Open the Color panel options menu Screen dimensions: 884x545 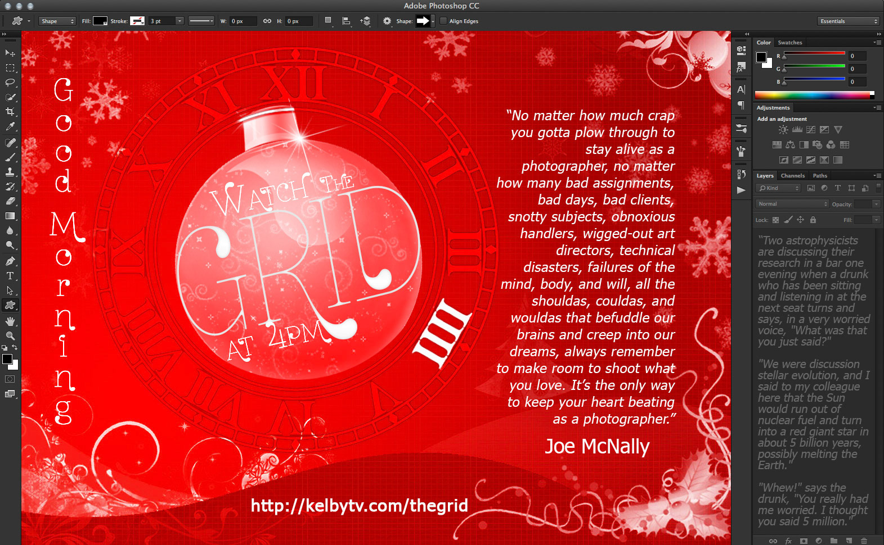click(877, 43)
